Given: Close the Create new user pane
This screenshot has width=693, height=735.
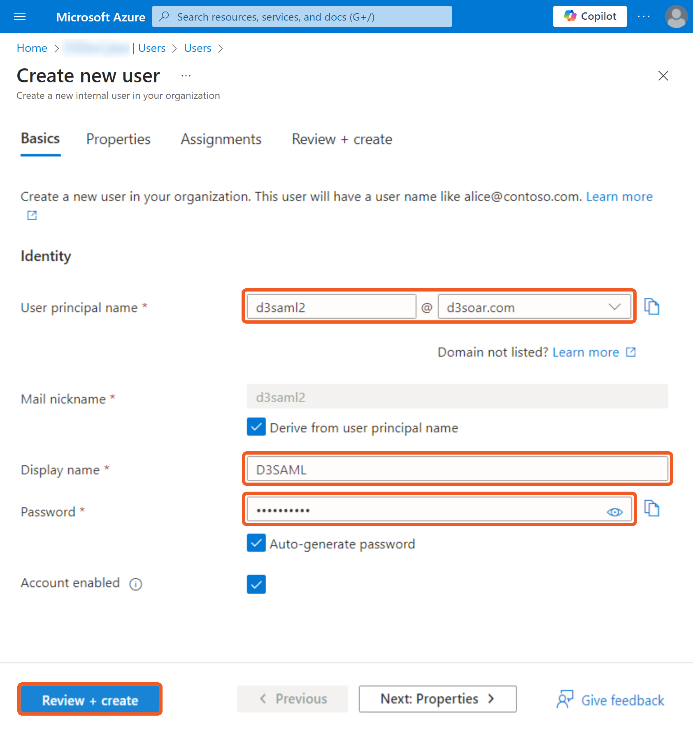Looking at the screenshot, I should pos(663,76).
